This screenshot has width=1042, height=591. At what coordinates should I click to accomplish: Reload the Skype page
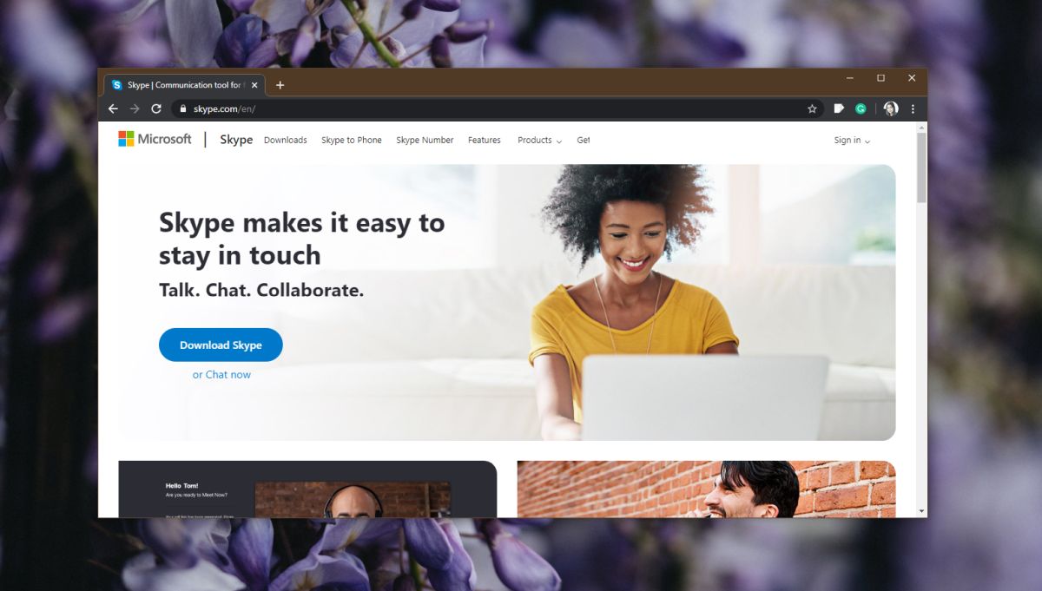coord(156,108)
